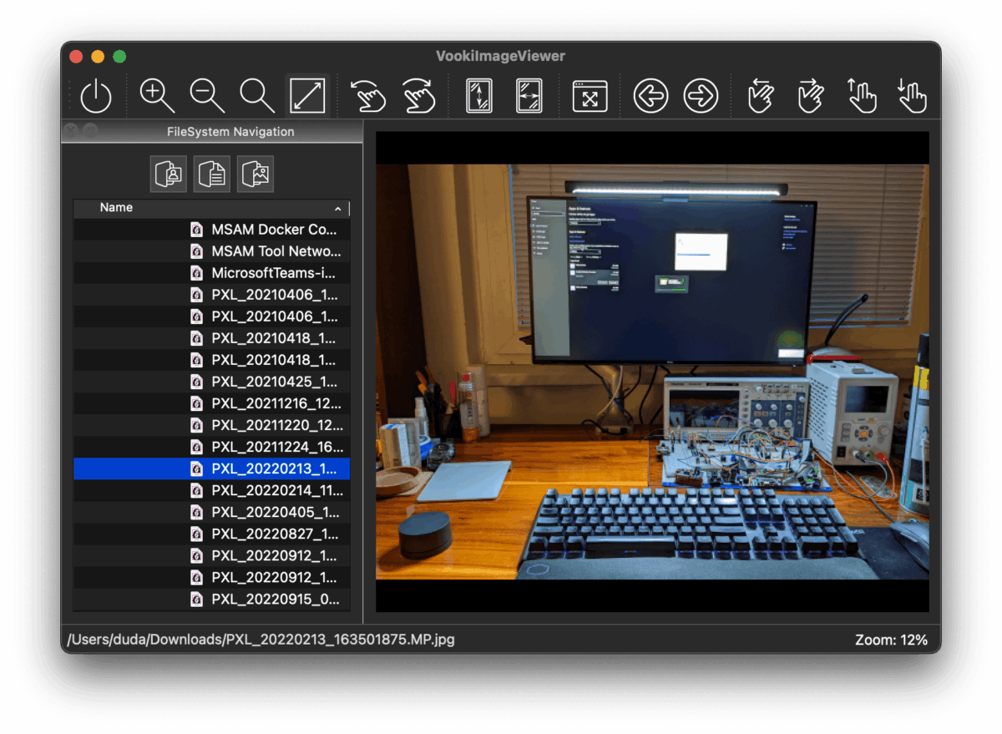Flip image vertically
This screenshot has width=1002, height=734.
point(479,95)
